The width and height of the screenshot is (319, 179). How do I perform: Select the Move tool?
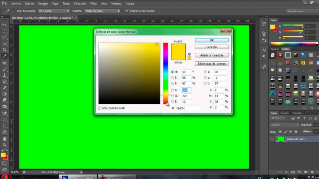coord(4,24)
